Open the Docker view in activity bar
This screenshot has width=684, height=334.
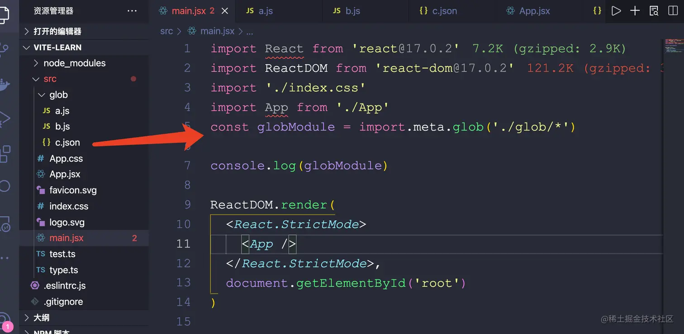[4, 85]
